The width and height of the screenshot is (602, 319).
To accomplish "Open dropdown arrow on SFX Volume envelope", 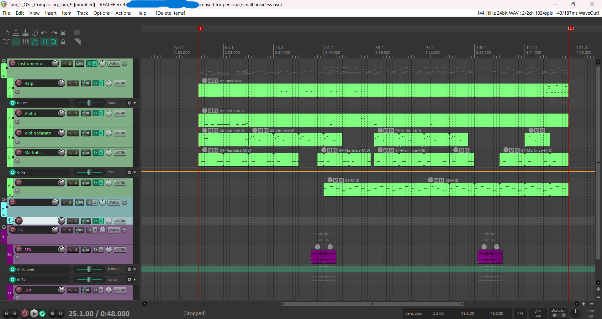I will (135, 269).
